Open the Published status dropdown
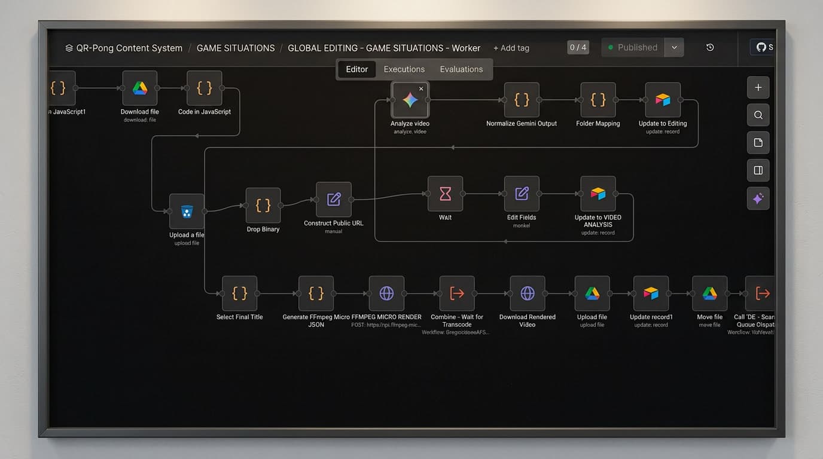The width and height of the screenshot is (823, 459). pos(674,47)
